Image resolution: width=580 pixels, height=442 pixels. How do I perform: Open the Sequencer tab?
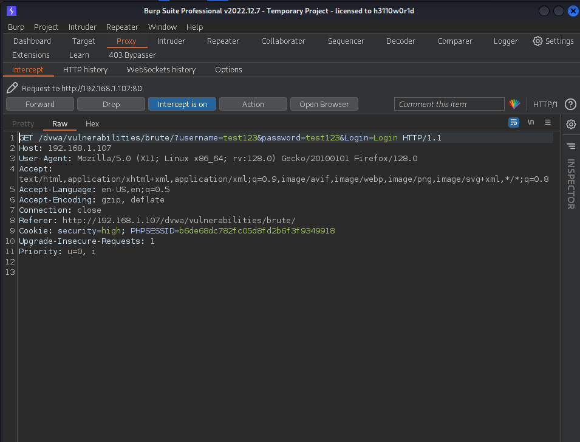pyautogui.click(x=346, y=41)
